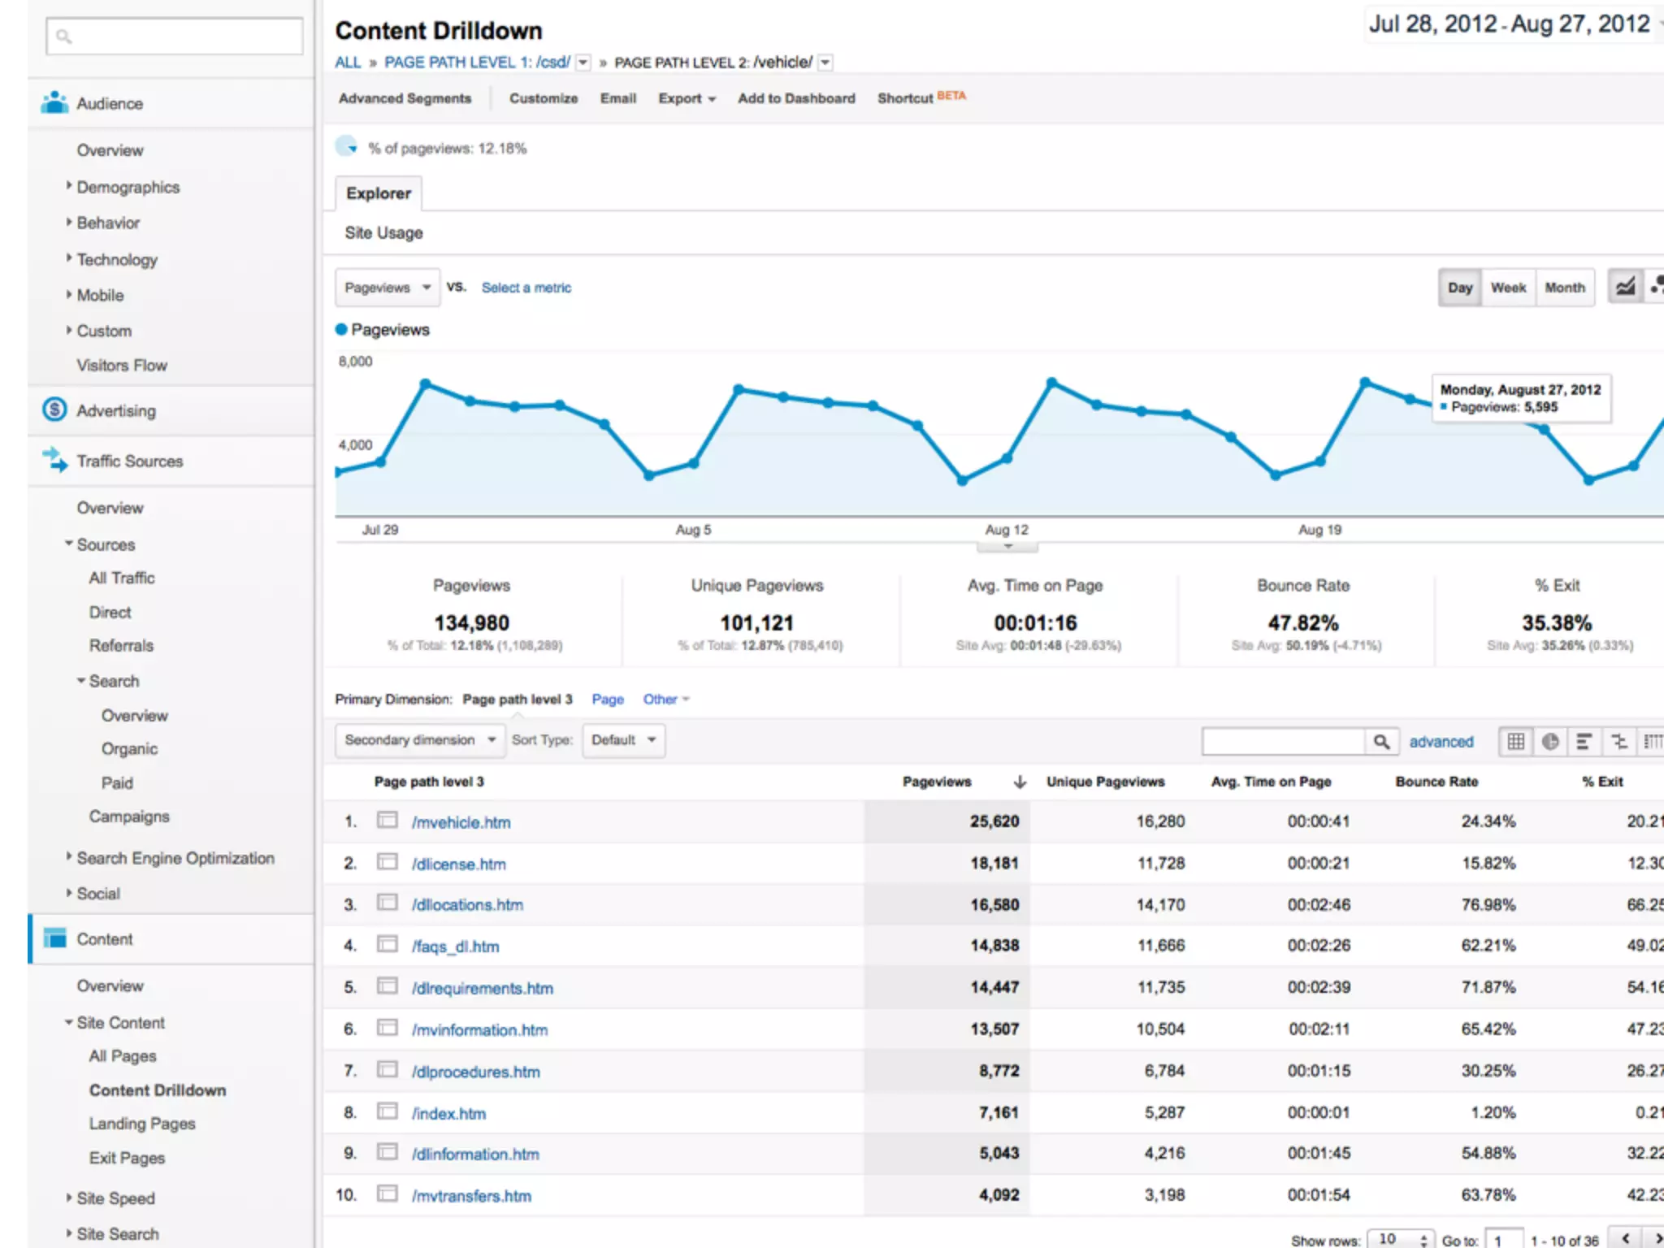Switch to line chart view icon
The height and width of the screenshot is (1248, 1664).
click(1626, 287)
